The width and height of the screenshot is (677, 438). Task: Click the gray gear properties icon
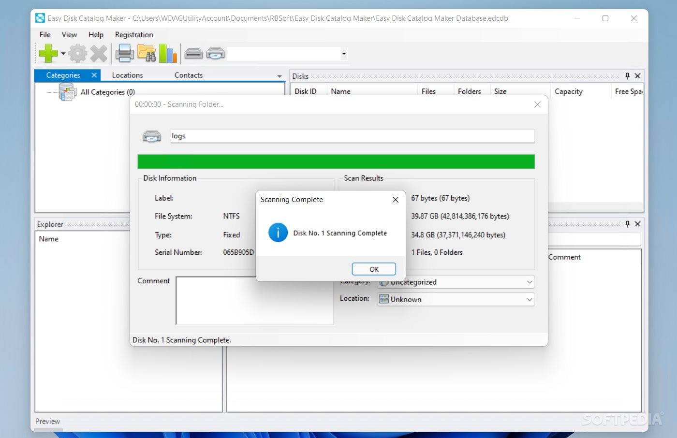[x=77, y=54]
